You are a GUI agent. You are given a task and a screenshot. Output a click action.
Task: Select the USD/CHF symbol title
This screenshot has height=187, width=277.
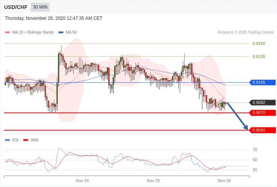[16, 7]
